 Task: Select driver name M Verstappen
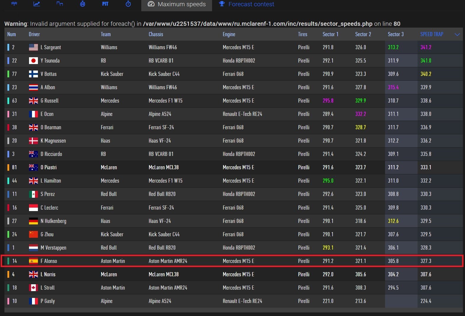point(53,248)
